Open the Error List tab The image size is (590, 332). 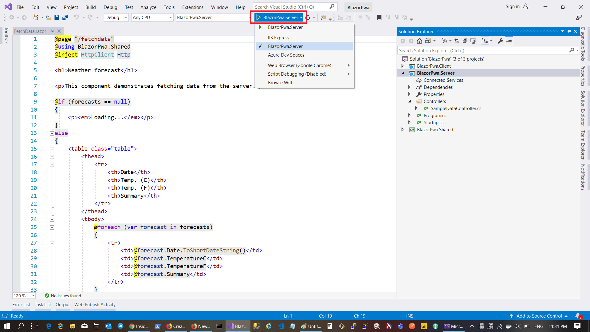[x=21, y=304]
